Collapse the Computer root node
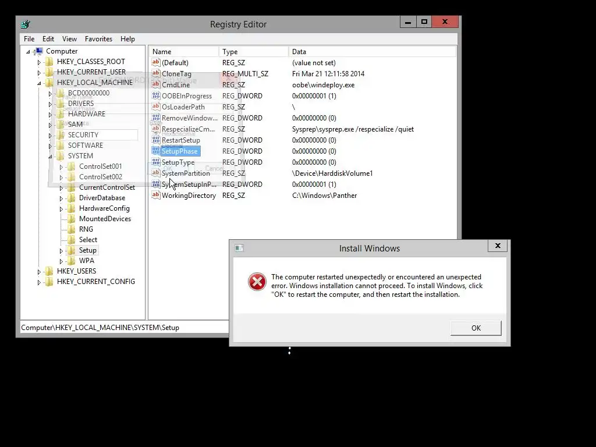 tap(28, 51)
